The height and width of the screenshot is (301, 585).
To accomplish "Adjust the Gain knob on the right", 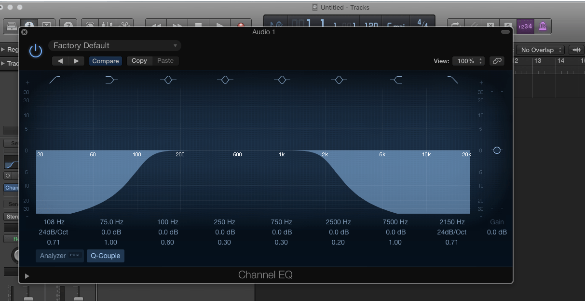I will tap(497, 150).
